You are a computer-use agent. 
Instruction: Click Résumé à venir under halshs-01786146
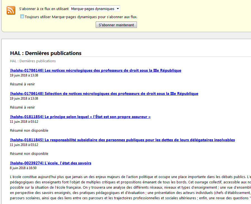pos(22,84)
